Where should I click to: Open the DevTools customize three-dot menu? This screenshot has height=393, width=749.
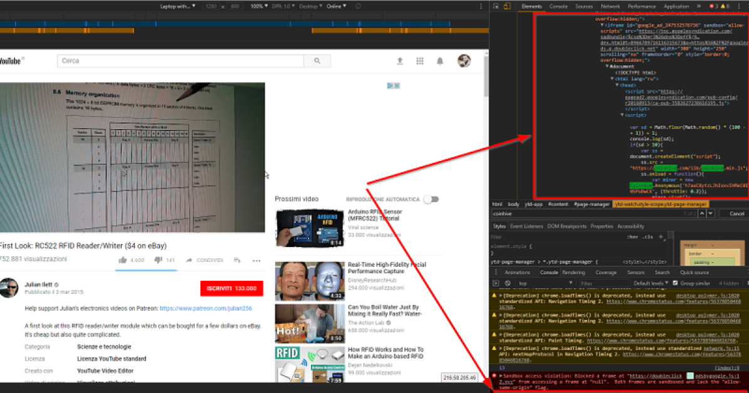click(739, 6)
